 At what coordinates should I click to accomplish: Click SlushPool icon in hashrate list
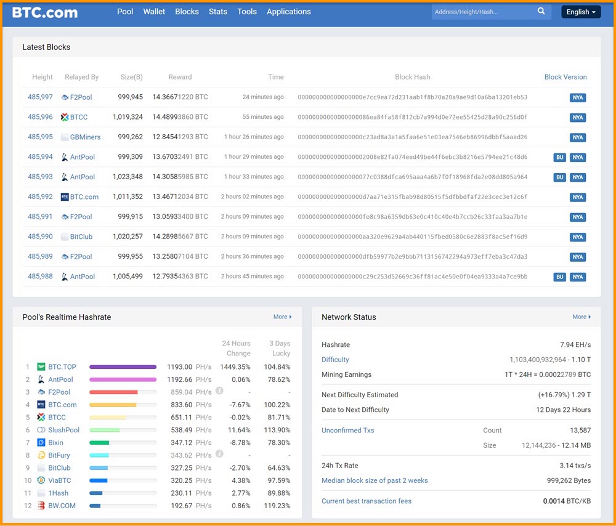tap(41, 430)
